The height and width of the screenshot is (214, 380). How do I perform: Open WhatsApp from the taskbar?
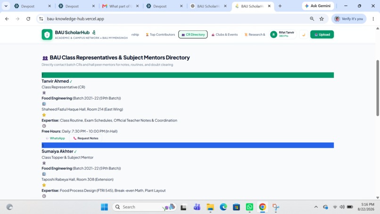click(249, 207)
